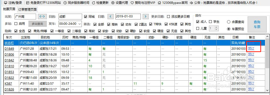Image resolution: width=270 pixels, height=95 pixels.
Task: Enable 多站 启用 checkbox
Action: 16,23
